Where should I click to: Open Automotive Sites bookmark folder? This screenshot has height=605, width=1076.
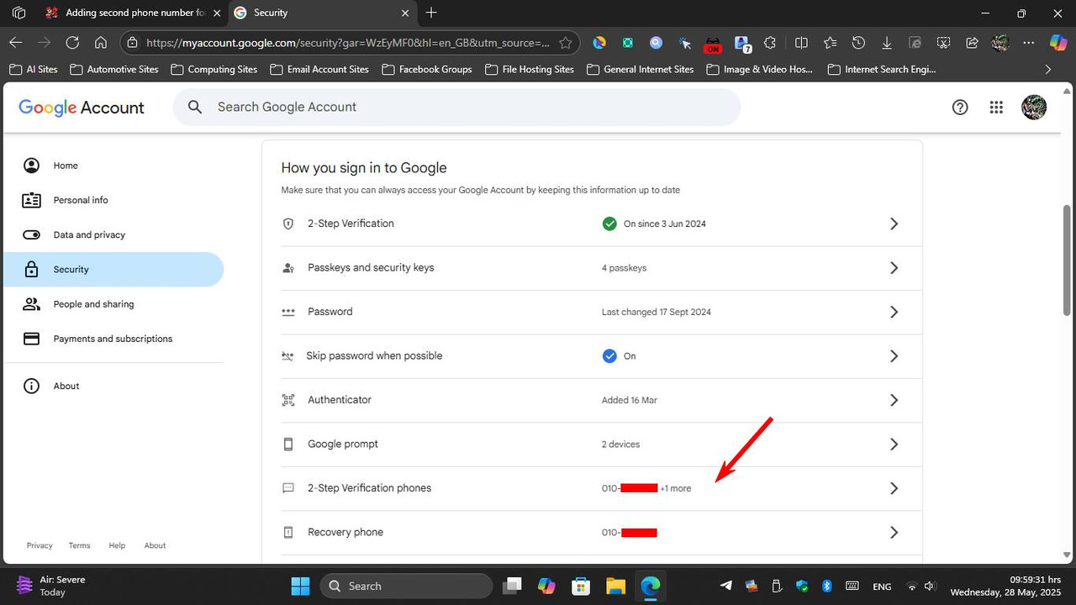pos(114,69)
